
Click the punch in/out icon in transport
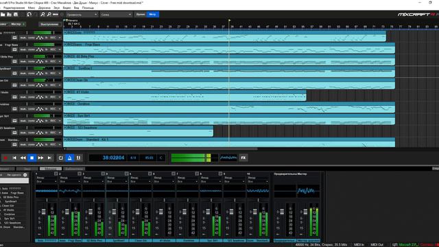click(78, 158)
